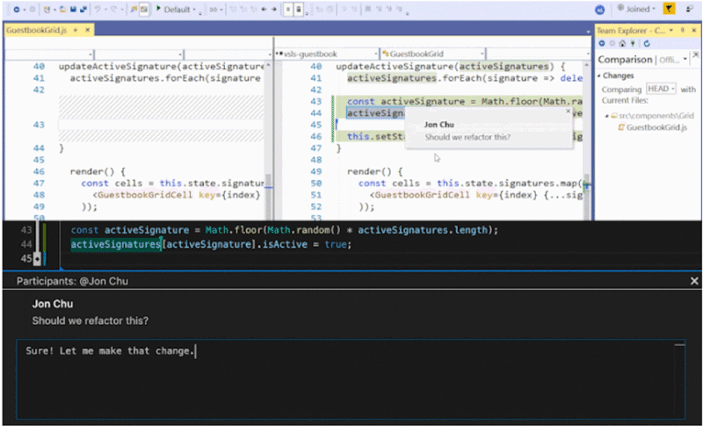
Task: Click the Open File folder icon
Action: (x=62, y=10)
